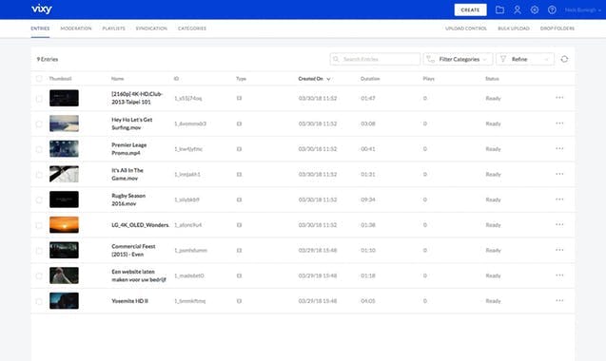Check the Taipei 101 entry checkbox

pos(39,99)
